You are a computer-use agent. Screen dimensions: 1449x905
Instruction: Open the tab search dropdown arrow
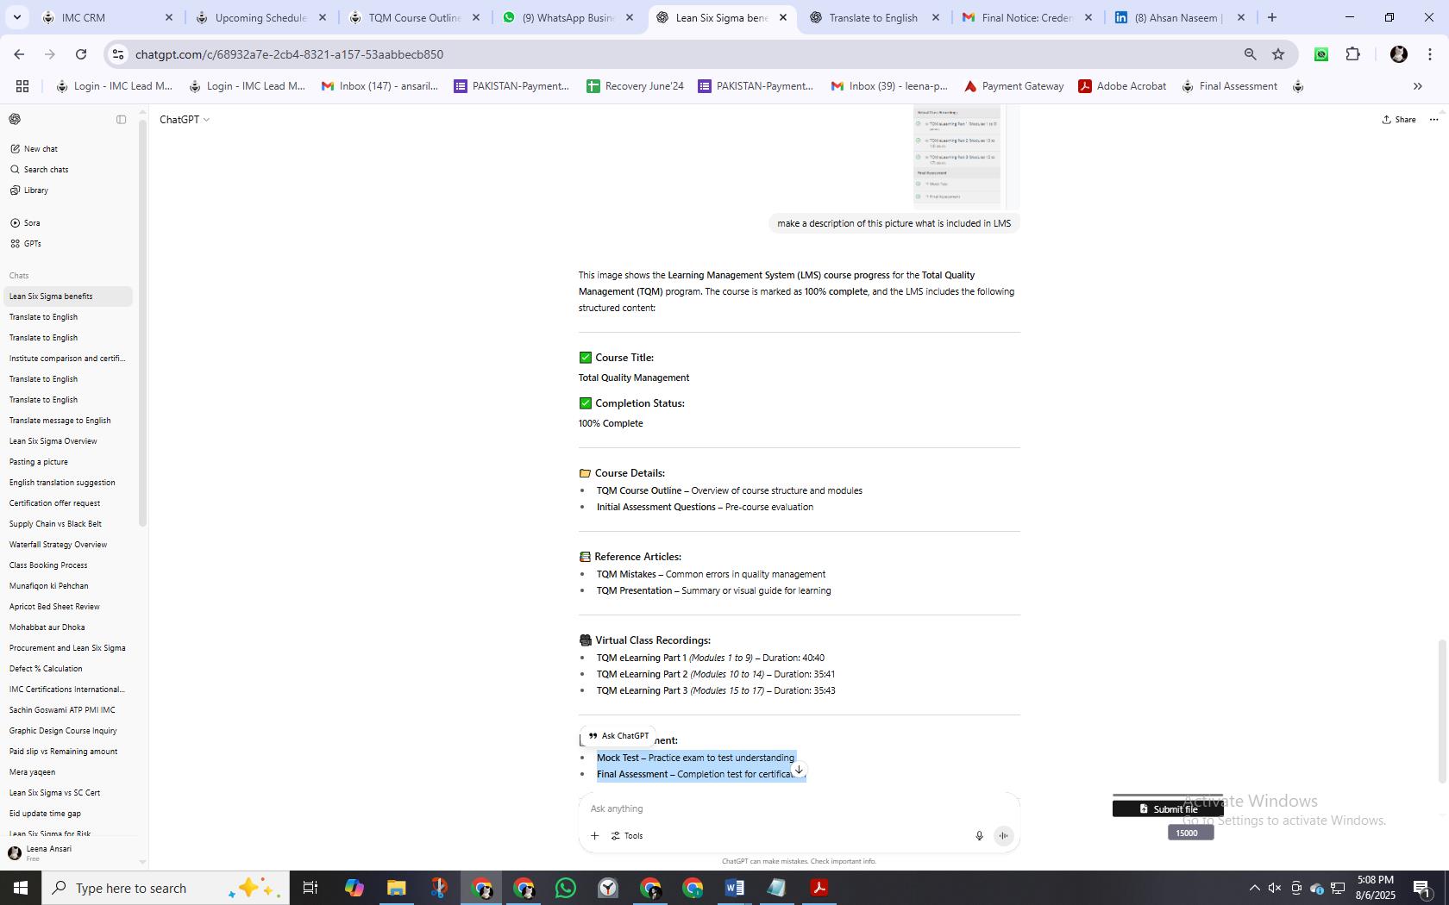16,17
